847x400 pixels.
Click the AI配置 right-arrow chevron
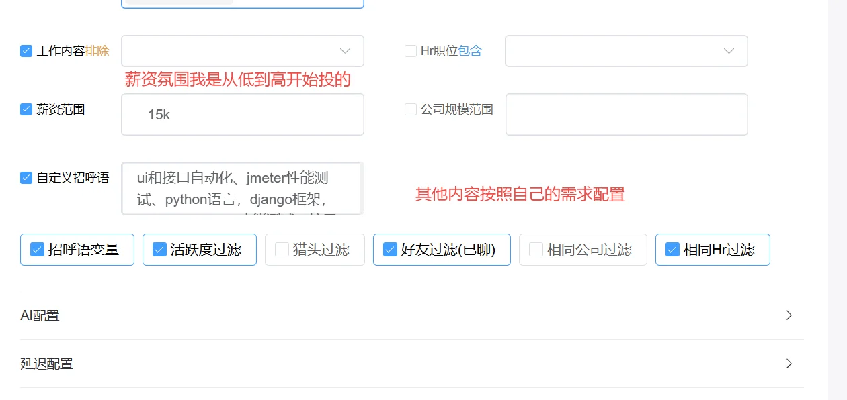789,315
